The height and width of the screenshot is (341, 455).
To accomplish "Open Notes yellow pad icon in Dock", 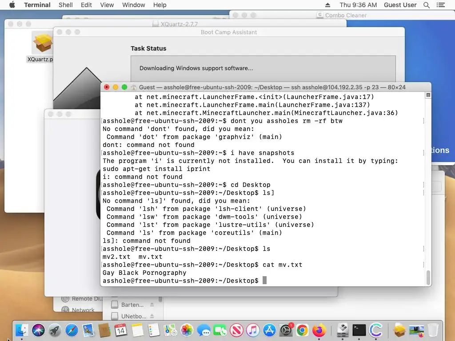I will point(137,330).
